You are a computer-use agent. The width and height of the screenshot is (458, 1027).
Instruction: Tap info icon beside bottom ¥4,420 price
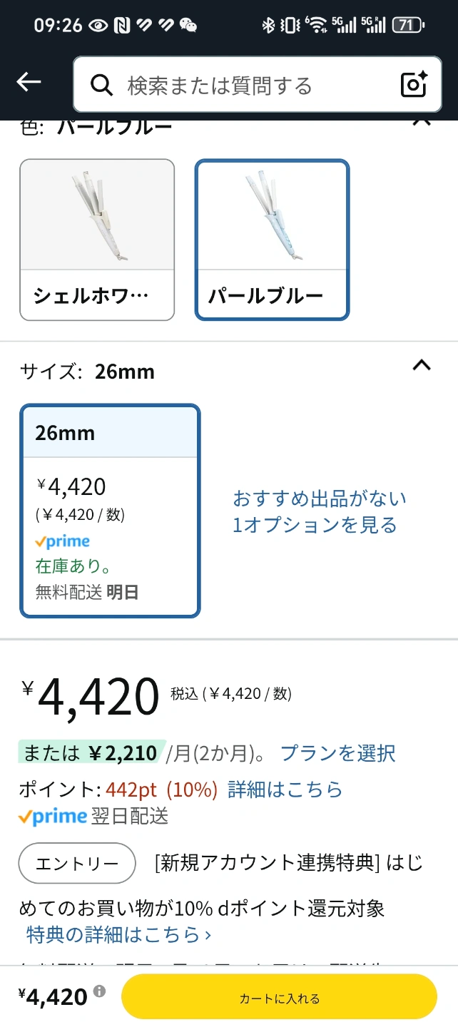pyautogui.click(x=99, y=991)
